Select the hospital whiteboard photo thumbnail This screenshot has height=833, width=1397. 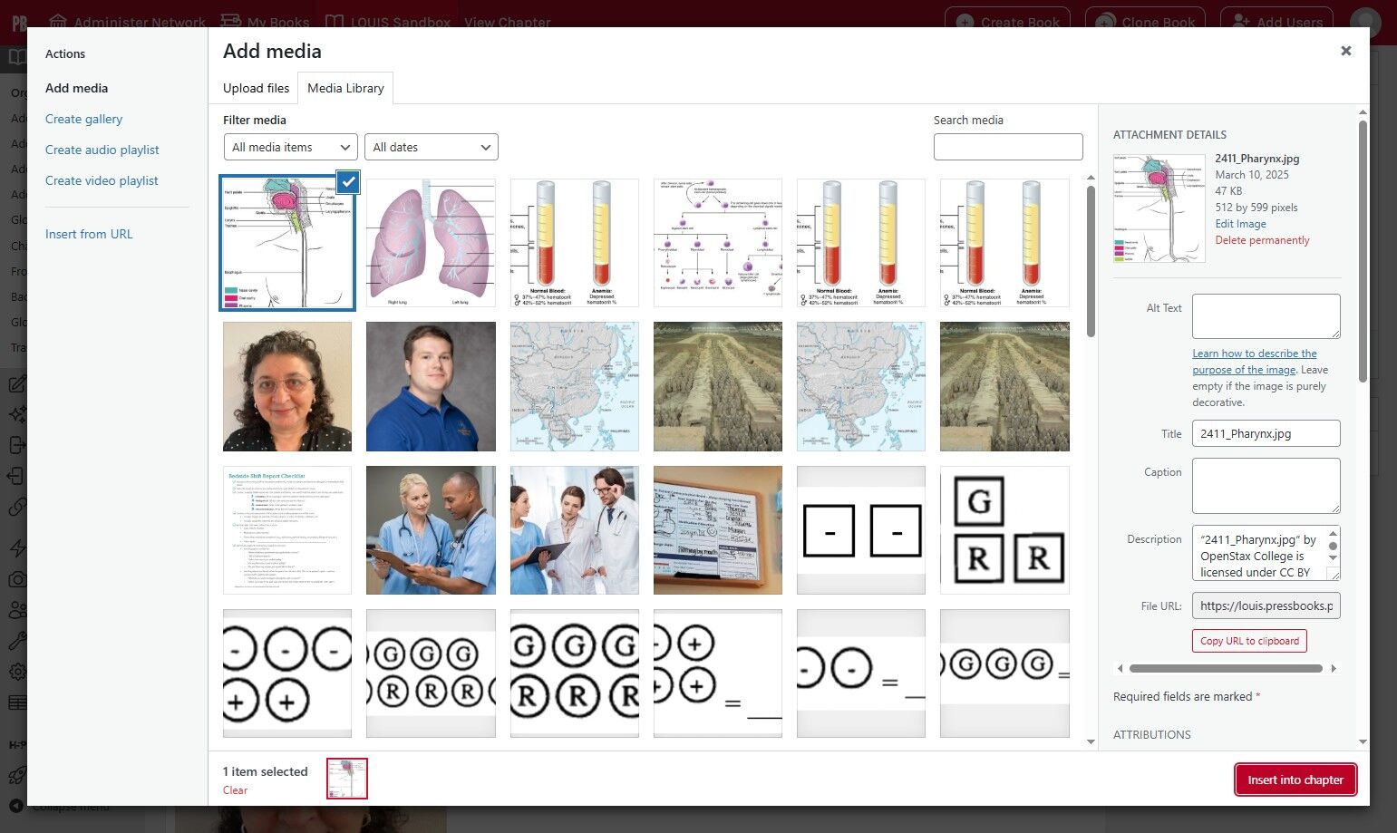[718, 530]
